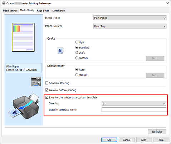The width and height of the screenshot is (171, 144).
Task: Click the Apply button
Action: click(x=144, y=140)
